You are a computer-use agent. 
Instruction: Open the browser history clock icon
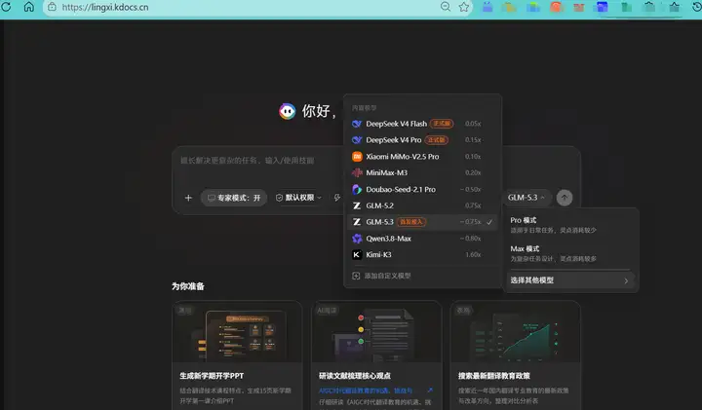point(697,6)
